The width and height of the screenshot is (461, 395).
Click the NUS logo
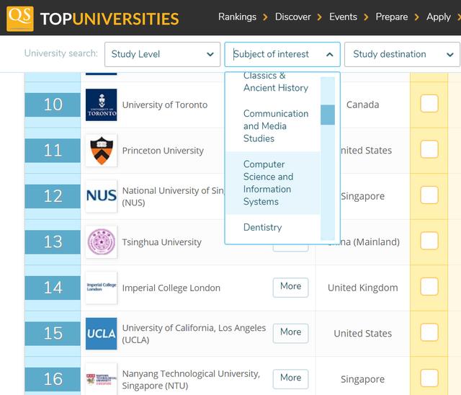(x=101, y=196)
